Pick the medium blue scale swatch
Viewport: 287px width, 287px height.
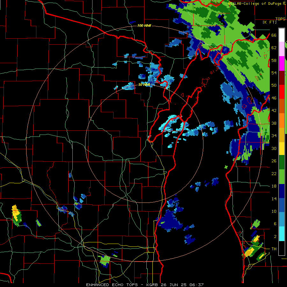click(282, 205)
